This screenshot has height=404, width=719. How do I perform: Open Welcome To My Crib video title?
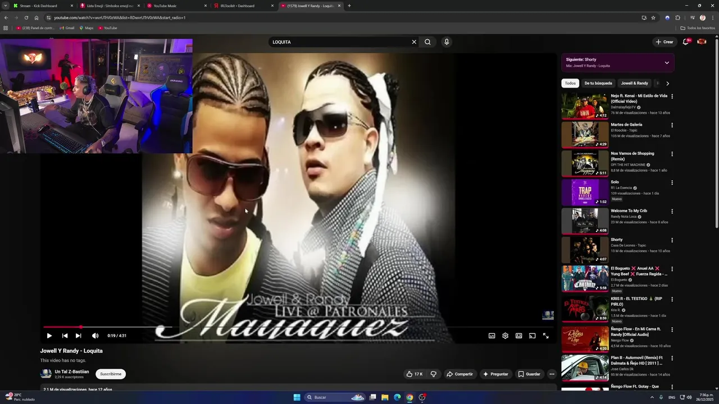click(x=629, y=211)
